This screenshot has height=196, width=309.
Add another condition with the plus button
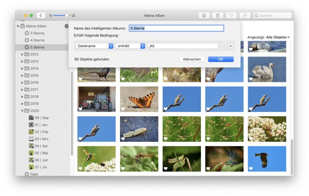point(230,46)
